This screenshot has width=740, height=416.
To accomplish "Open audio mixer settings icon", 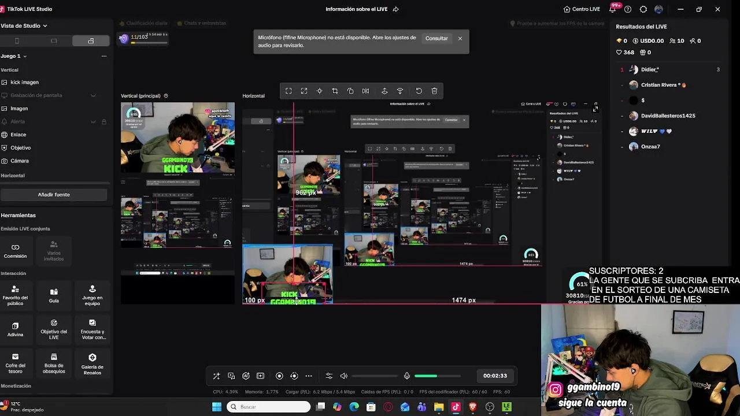I will point(329,376).
